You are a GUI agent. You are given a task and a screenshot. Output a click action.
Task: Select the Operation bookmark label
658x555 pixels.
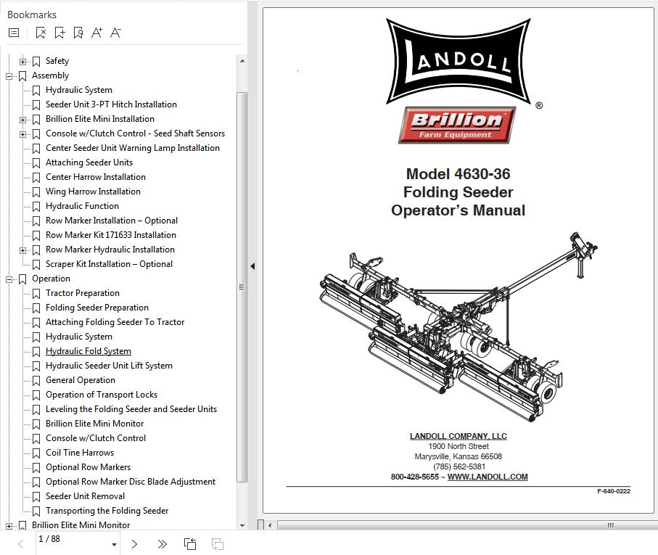[52, 279]
